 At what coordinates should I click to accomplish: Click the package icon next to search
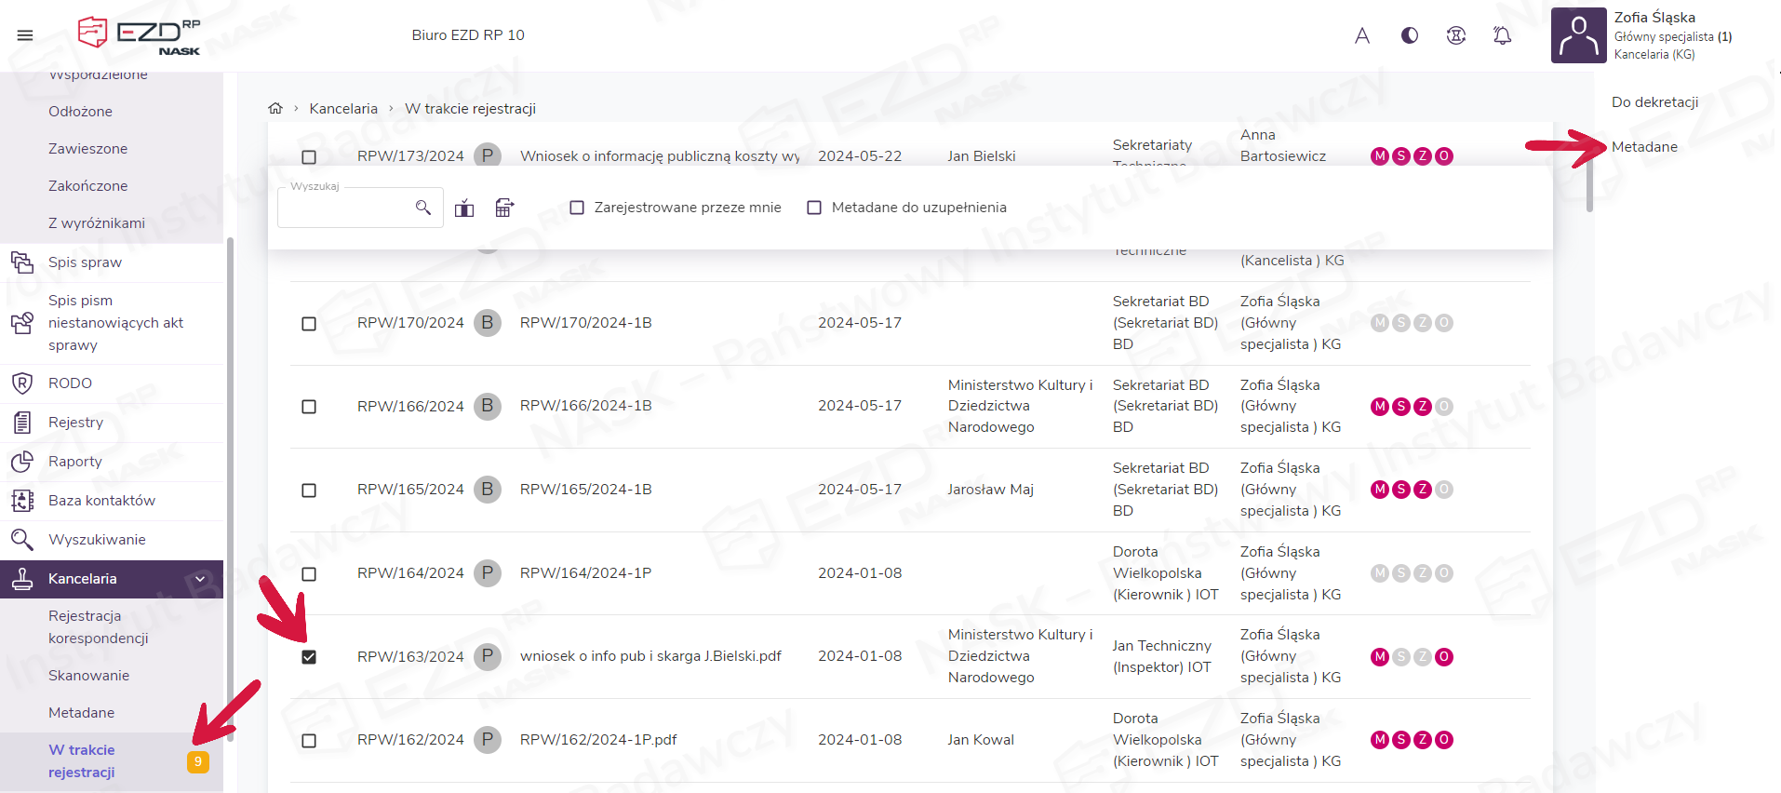(x=464, y=208)
